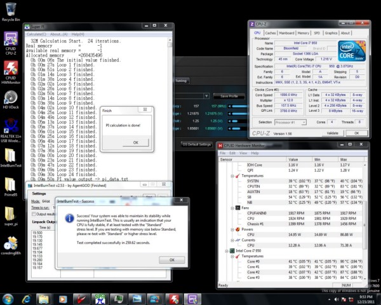Click the 157 MHz frequency slider

[x=237, y=106]
